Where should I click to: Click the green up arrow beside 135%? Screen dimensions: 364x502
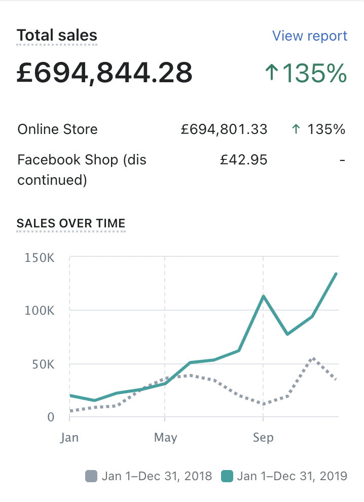tap(272, 73)
